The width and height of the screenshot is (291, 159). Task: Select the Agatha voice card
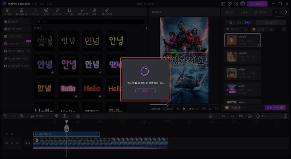(x=243, y=57)
